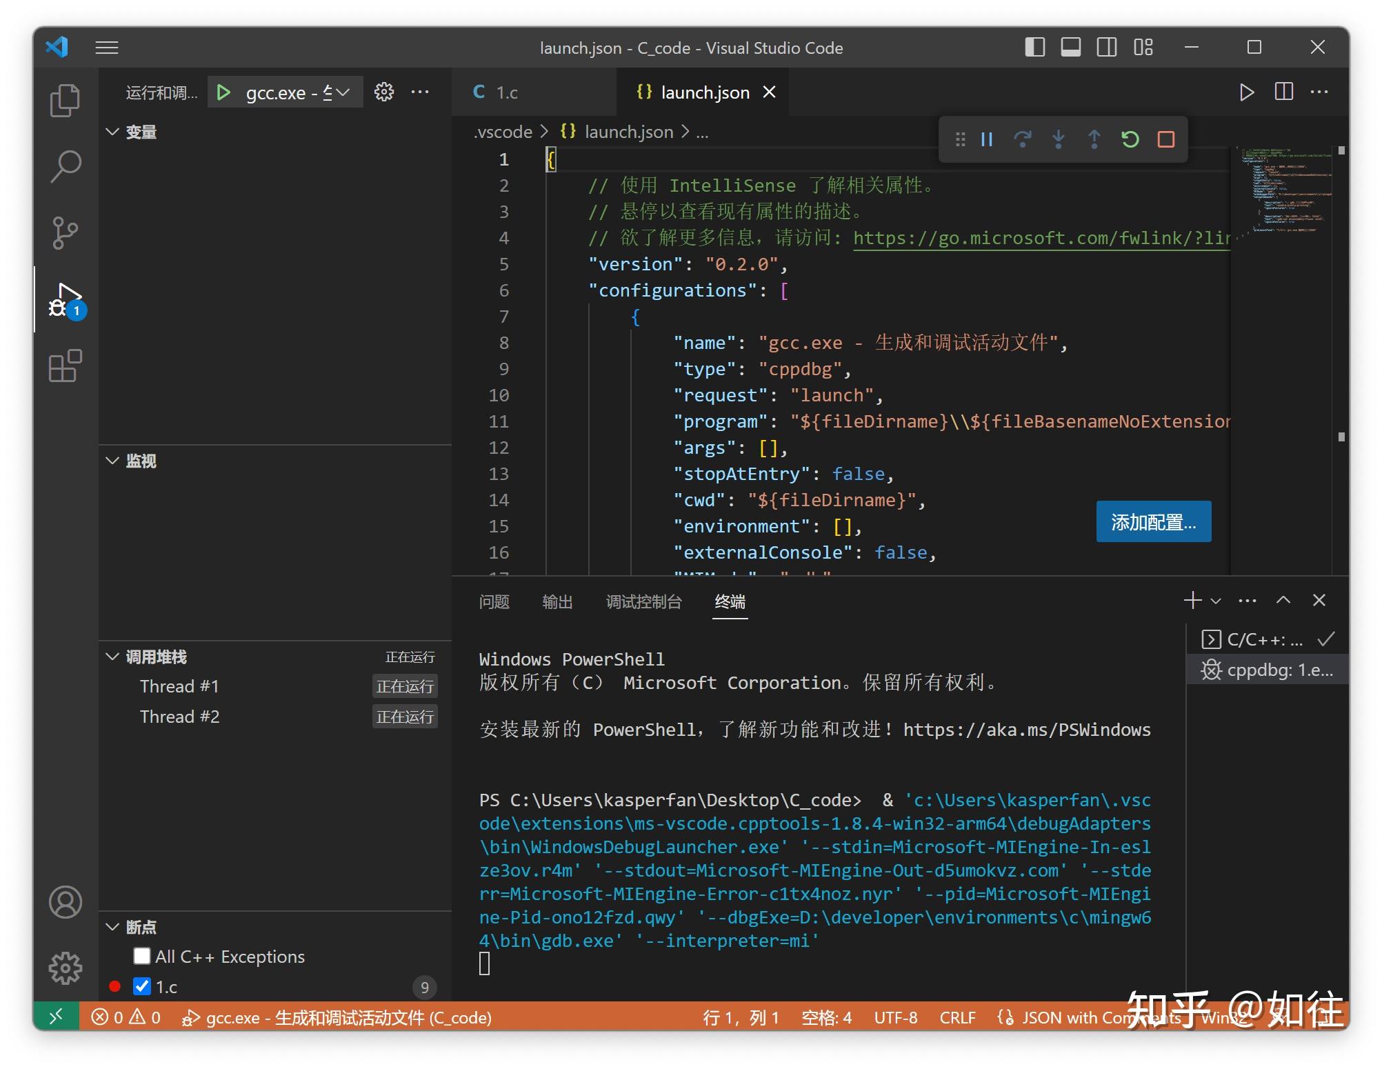Click the Step Over debug icon

pos(1023,139)
